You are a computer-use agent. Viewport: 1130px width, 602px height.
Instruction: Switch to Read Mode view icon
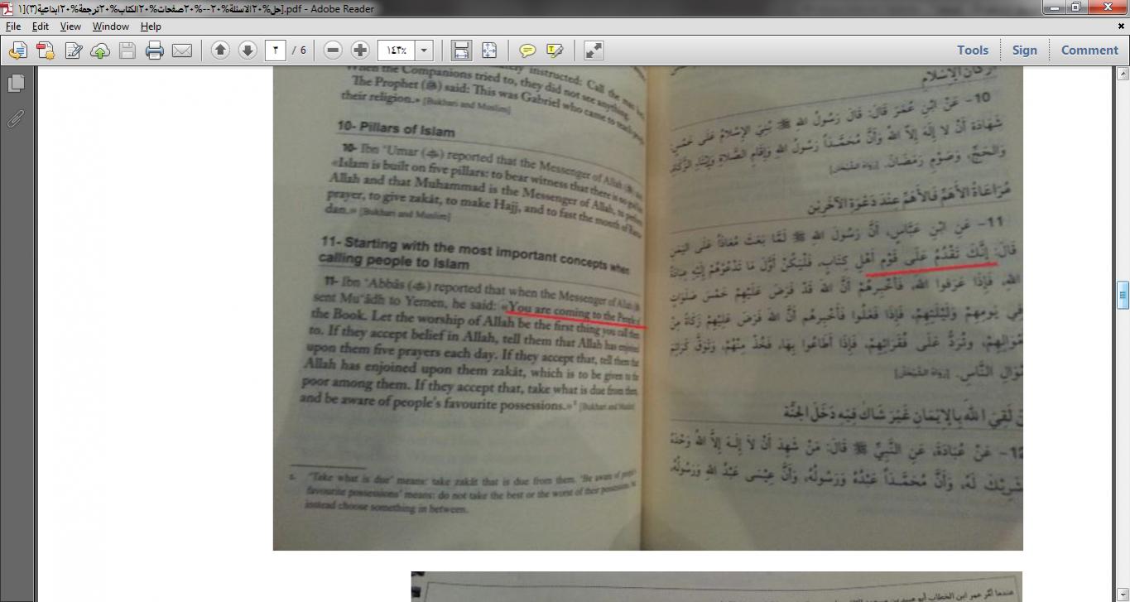[594, 51]
